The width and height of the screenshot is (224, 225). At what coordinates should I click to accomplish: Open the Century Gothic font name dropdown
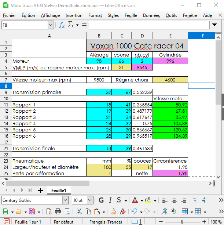coord(65,200)
